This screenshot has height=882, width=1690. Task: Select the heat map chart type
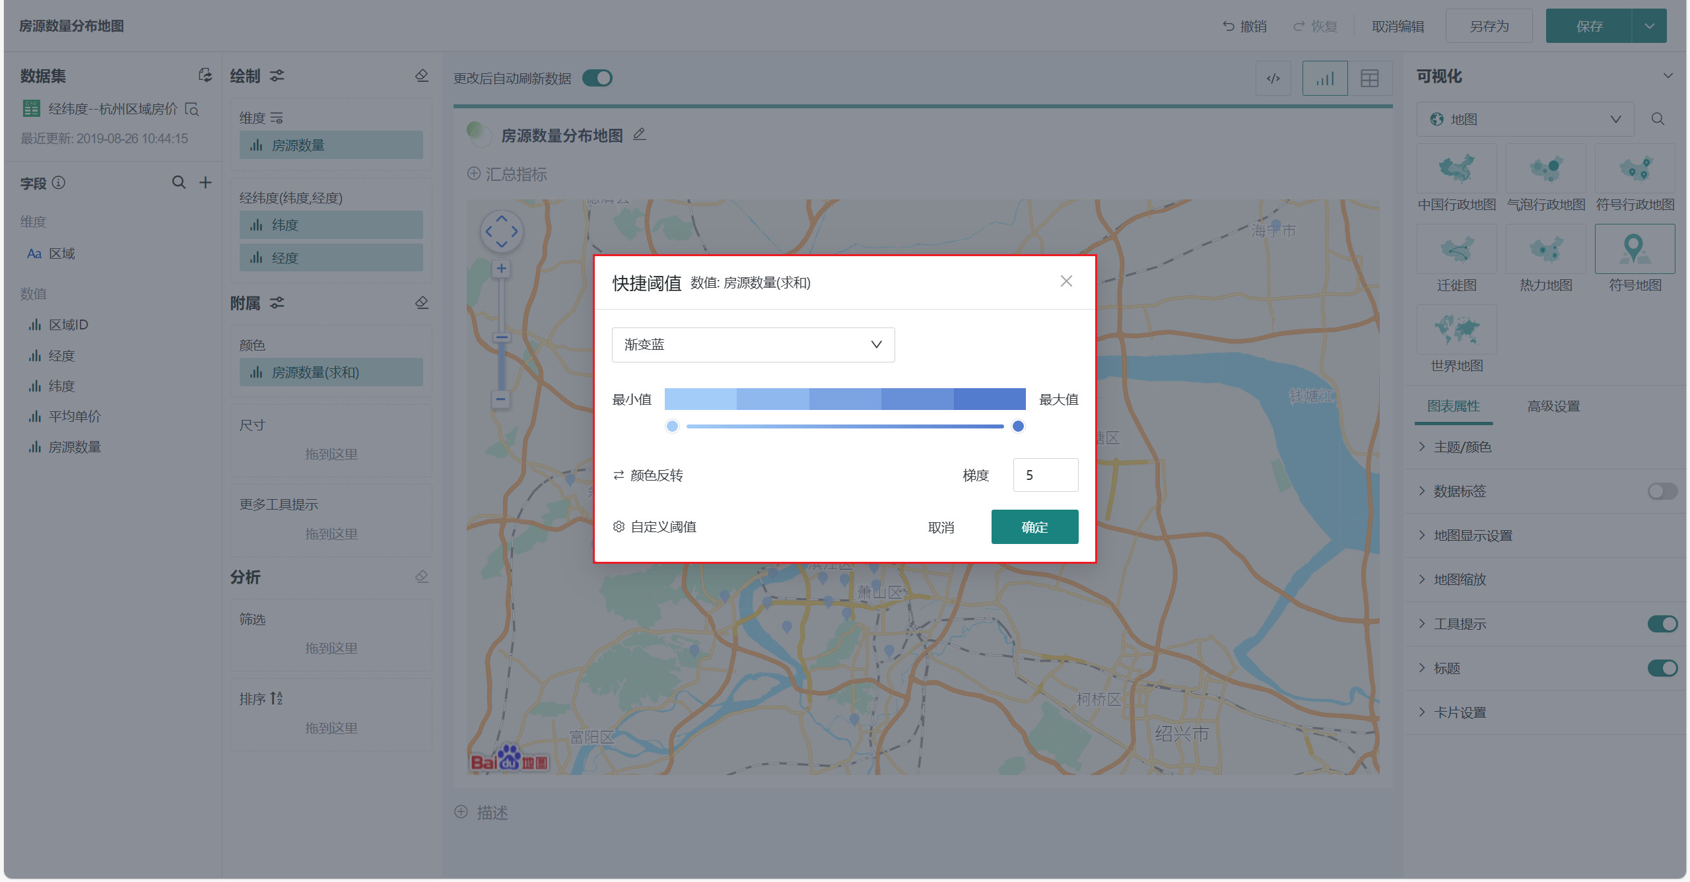1545,250
